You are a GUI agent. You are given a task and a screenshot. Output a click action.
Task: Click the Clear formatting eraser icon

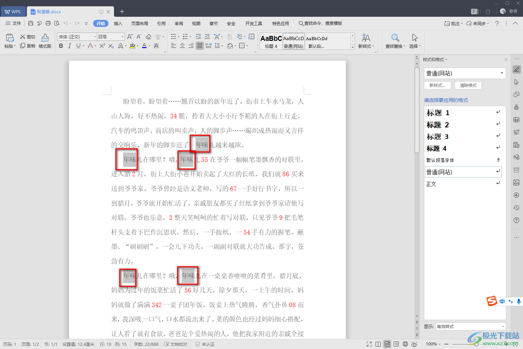(149, 37)
